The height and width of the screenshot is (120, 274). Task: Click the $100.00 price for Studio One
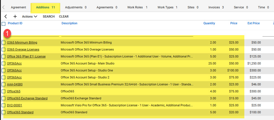pyautogui.click(x=233, y=70)
